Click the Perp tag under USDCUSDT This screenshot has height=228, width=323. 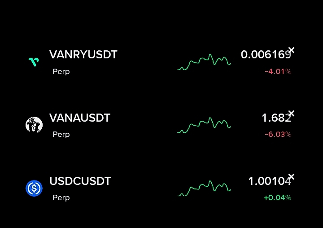(61, 197)
